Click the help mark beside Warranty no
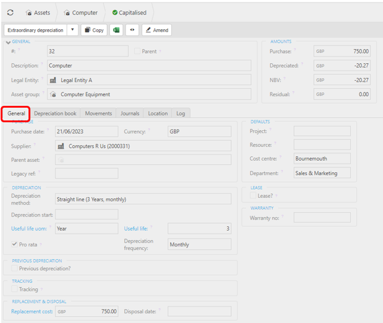 tap(282, 216)
